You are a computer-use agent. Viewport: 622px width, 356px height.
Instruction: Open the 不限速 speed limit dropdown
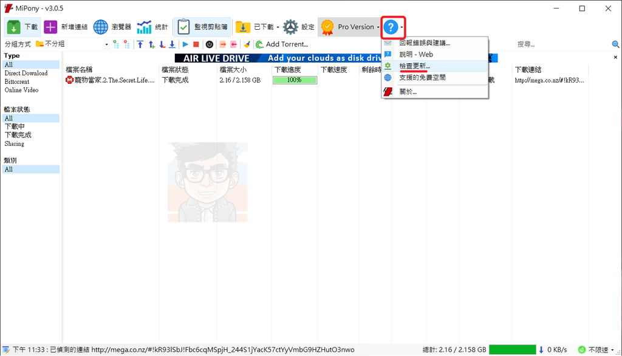tap(596, 350)
